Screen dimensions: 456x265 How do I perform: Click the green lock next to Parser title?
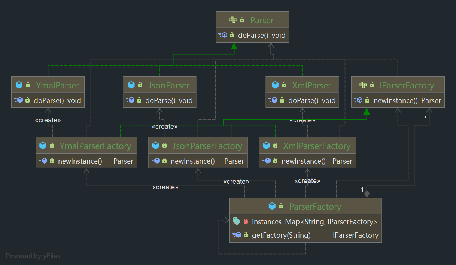tap(242, 20)
